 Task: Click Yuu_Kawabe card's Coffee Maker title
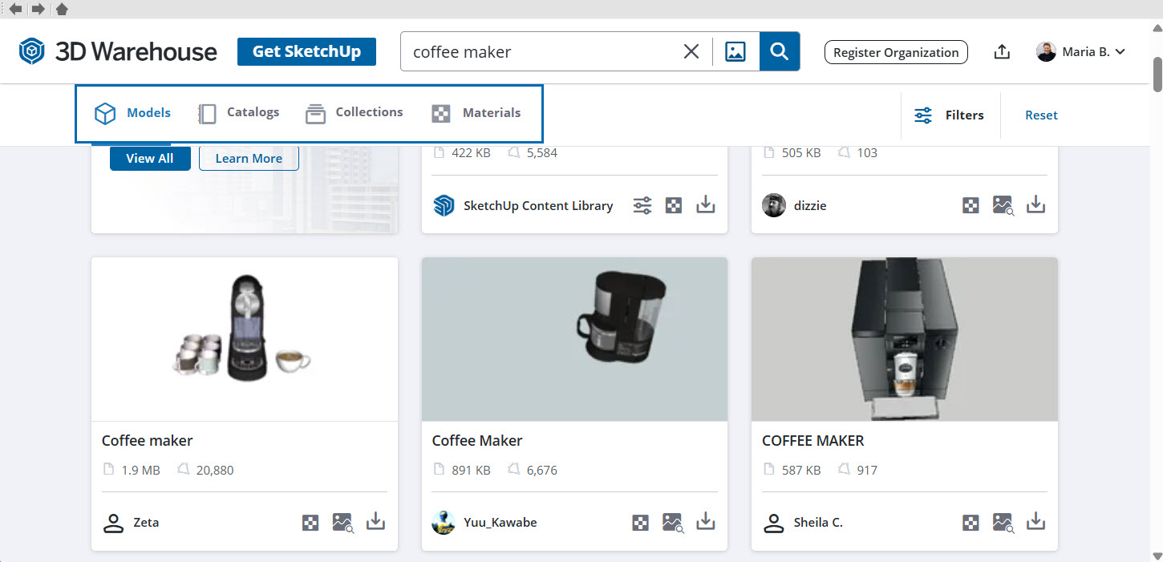click(477, 440)
